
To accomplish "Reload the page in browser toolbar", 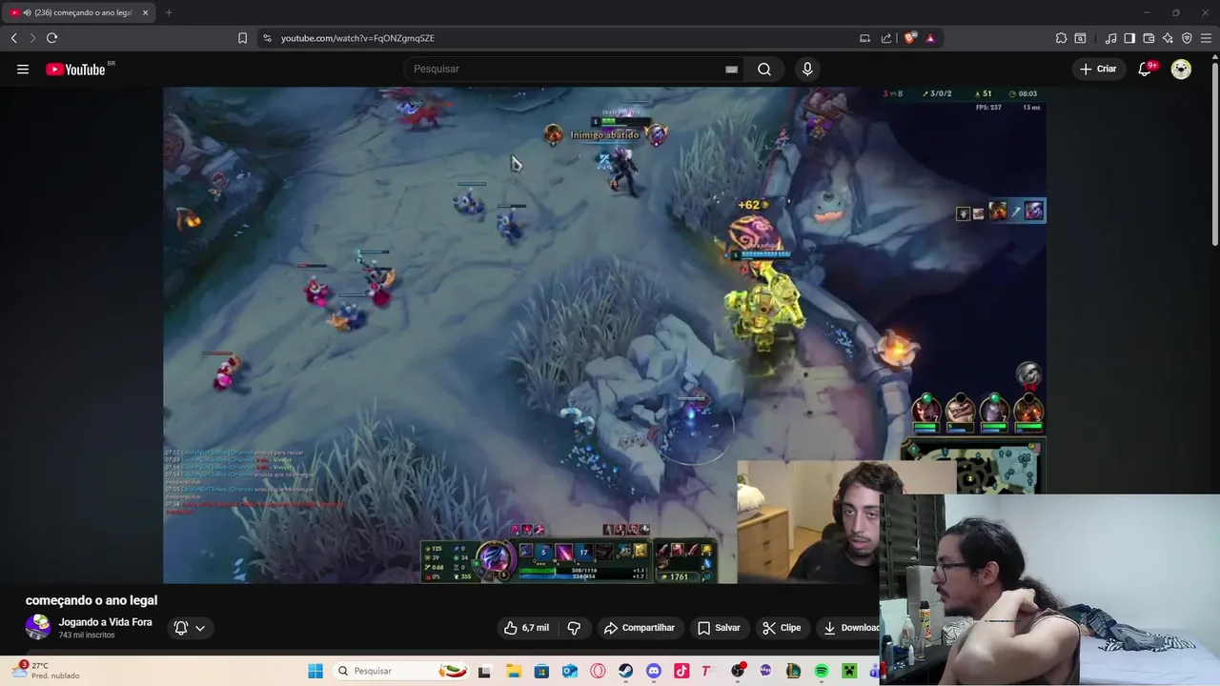I will coord(51,38).
